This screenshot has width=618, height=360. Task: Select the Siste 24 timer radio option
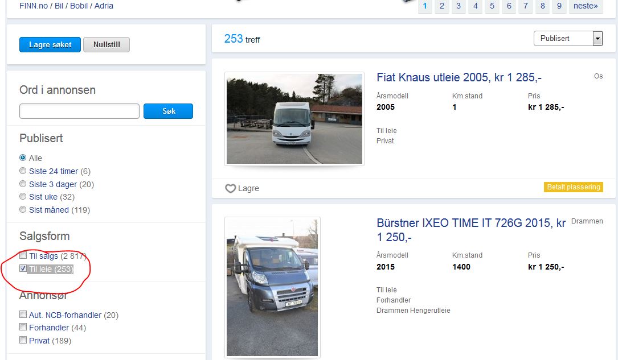click(23, 171)
